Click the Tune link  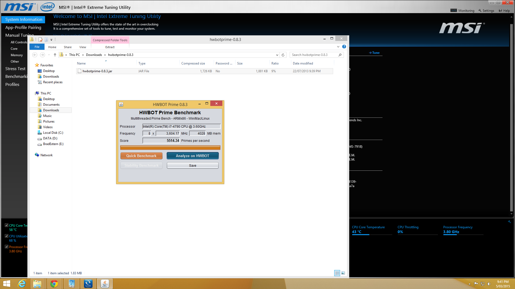coord(374,53)
